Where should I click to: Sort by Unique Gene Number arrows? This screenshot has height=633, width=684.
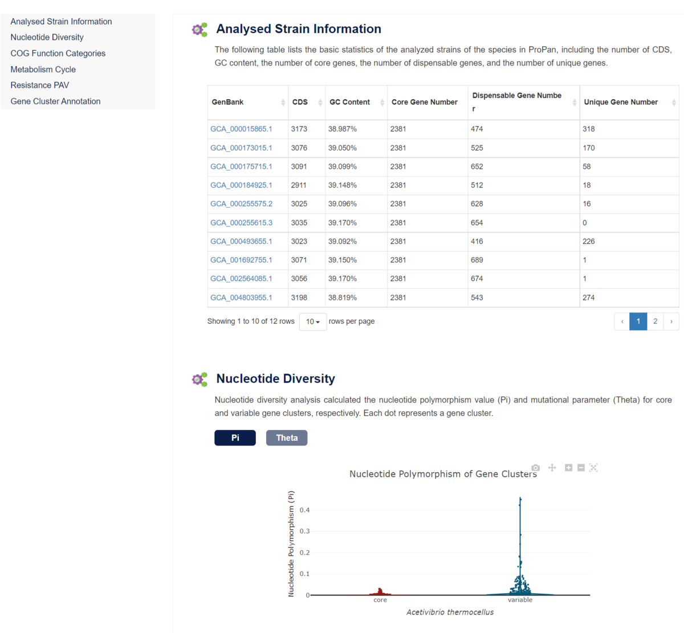tap(674, 102)
